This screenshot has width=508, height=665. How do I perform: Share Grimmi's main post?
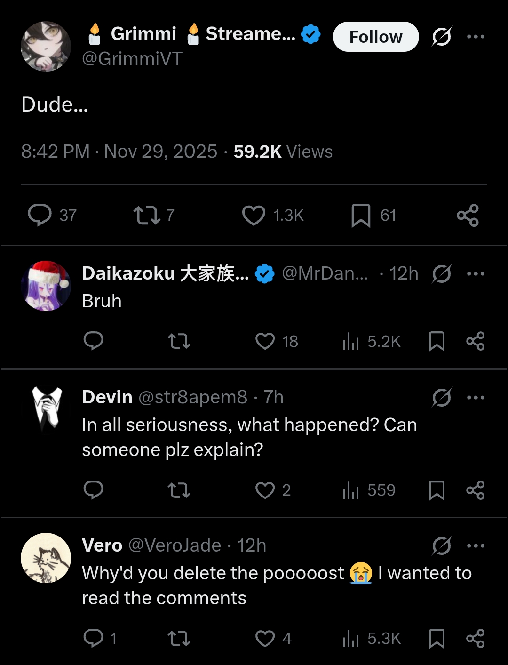(468, 216)
